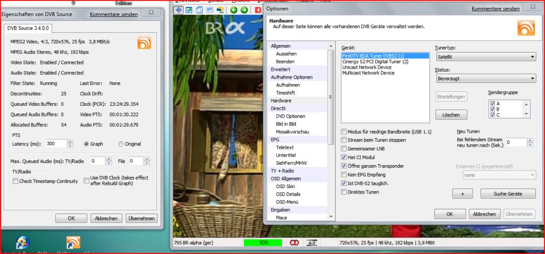Select Unicast Network Device in list
The width and height of the screenshot is (545, 254).
pyautogui.click(x=367, y=67)
